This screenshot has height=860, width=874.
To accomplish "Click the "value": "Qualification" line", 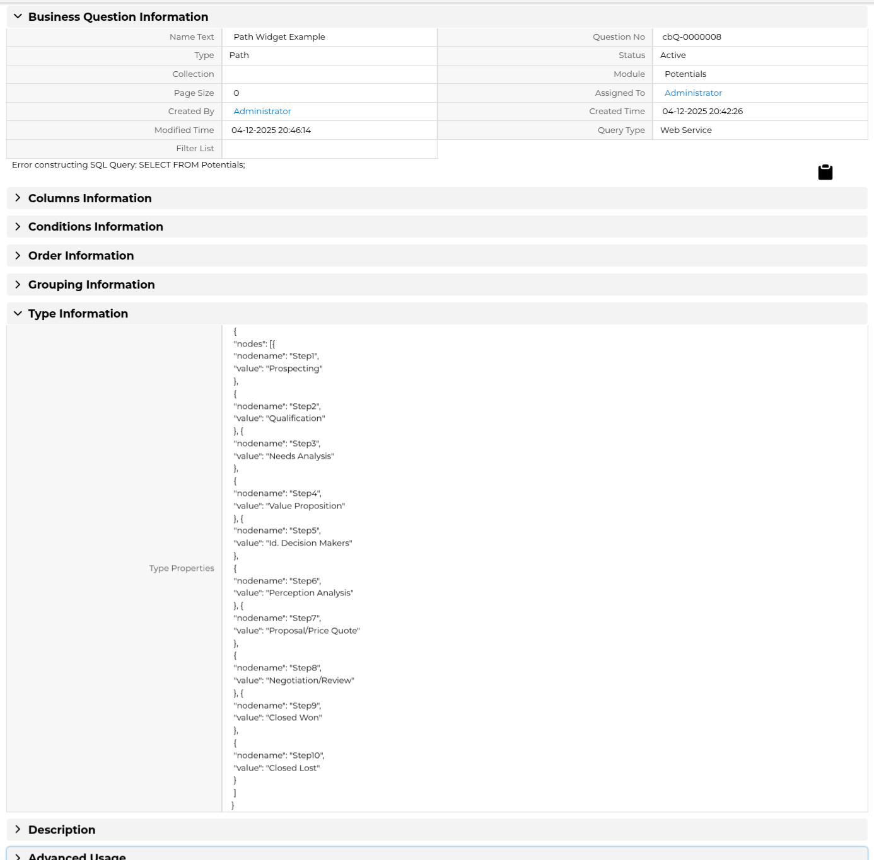I will tap(279, 418).
